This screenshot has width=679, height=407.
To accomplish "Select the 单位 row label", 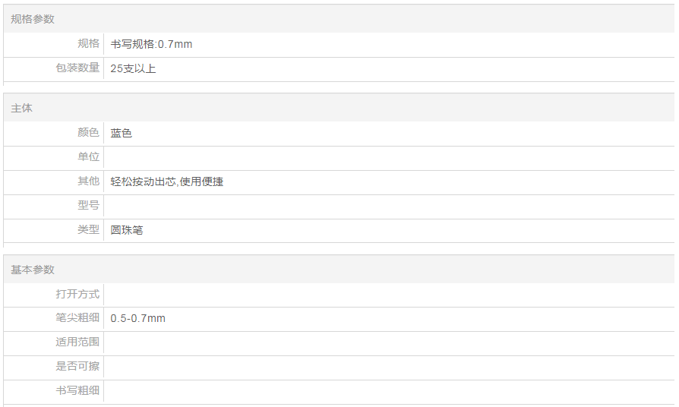I will tap(88, 157).
